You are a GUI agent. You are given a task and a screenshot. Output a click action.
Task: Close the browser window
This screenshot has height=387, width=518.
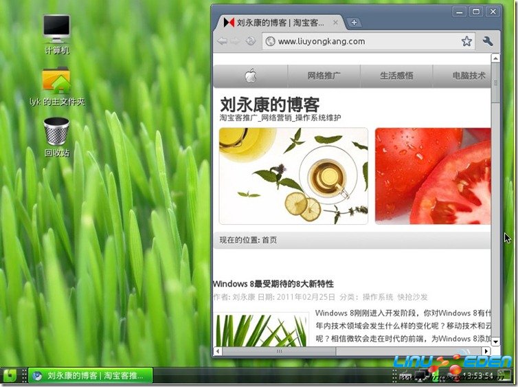click(x=493, y=12)
